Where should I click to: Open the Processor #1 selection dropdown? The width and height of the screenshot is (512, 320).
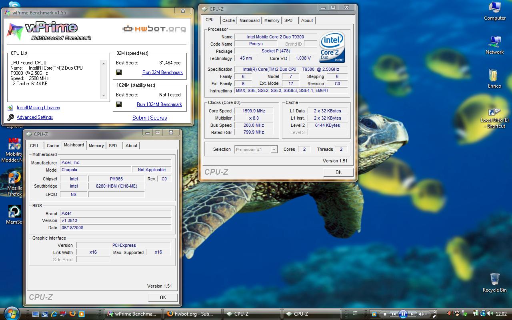274,150
